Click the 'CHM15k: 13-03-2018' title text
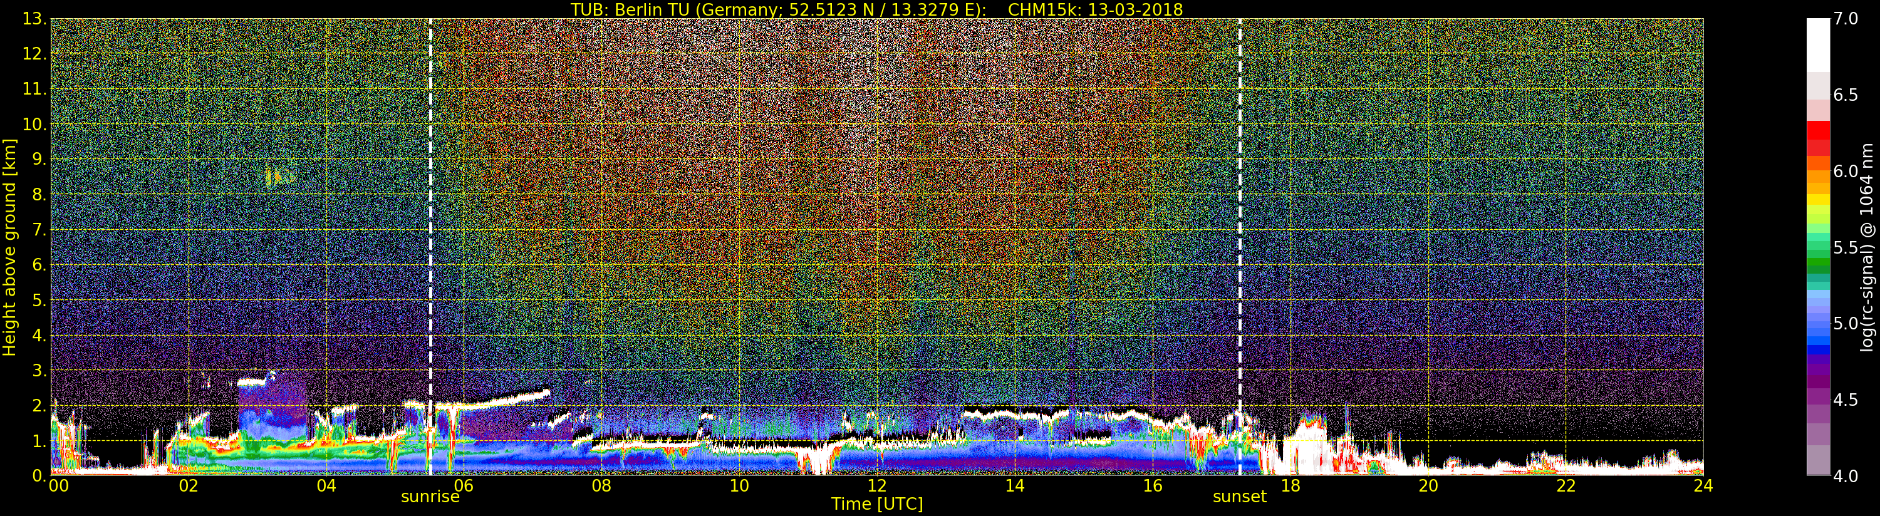Image resolution: width=1880 pixels, height=516 pixels. coord(1094,9)
